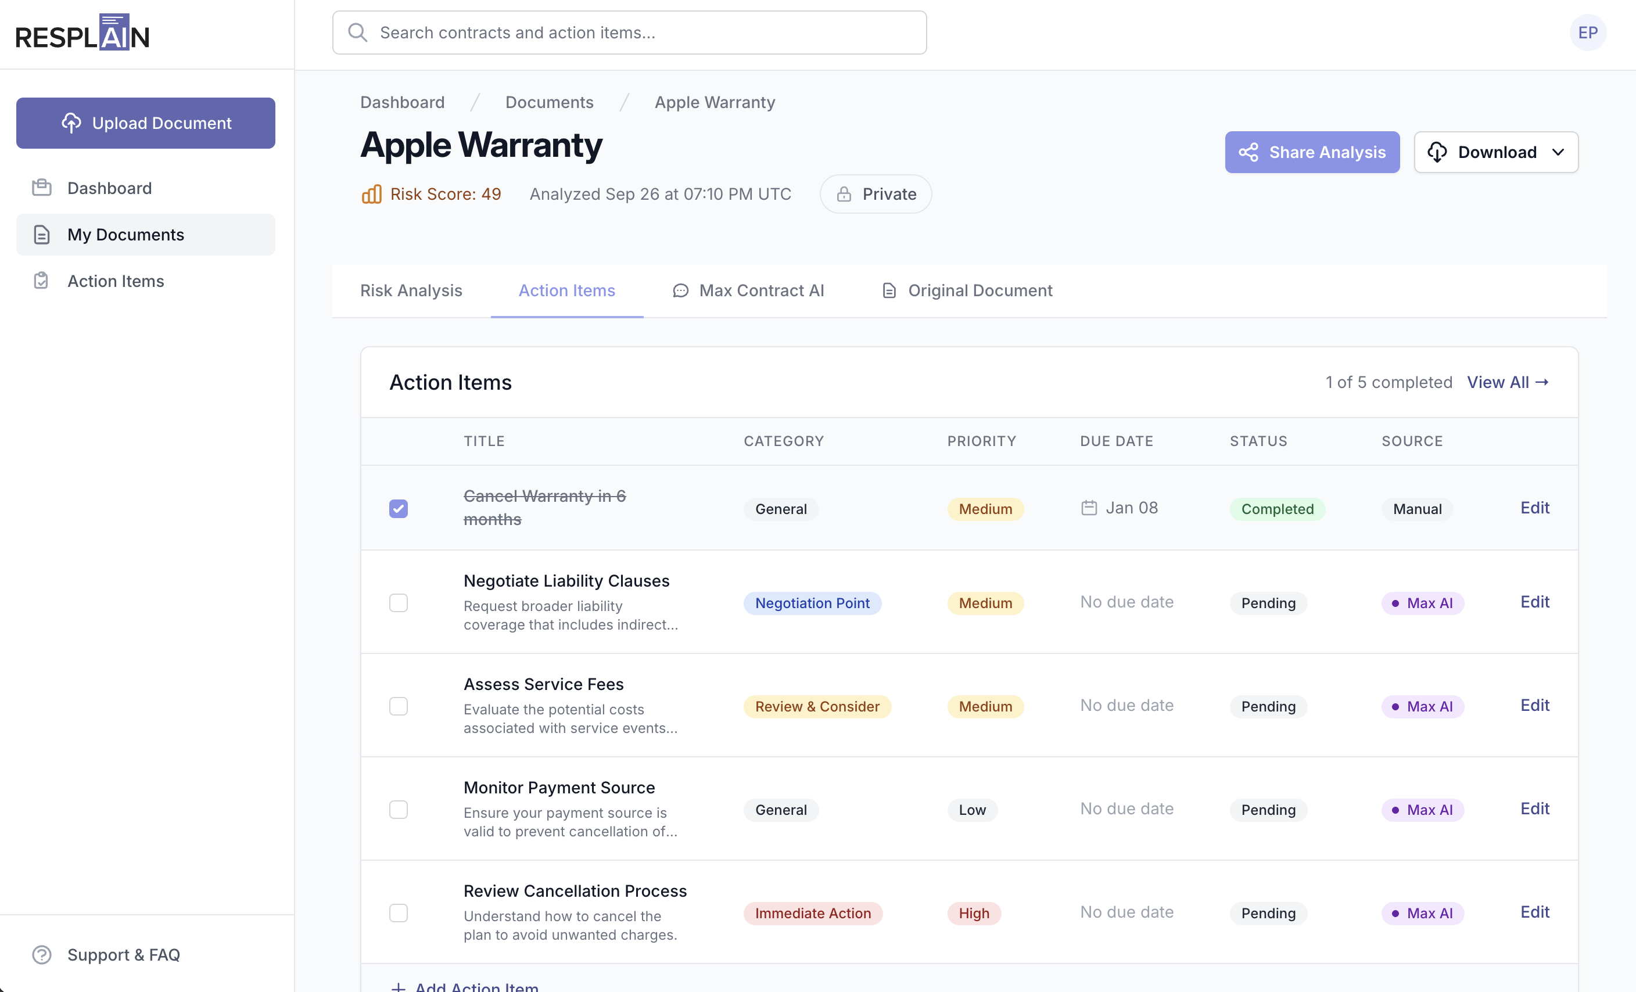Image resolution: width=1636 pixels, height=992 pixels.
Task: Check the Negotiate Liability Clauses checkbox
Action: [399, 602]
